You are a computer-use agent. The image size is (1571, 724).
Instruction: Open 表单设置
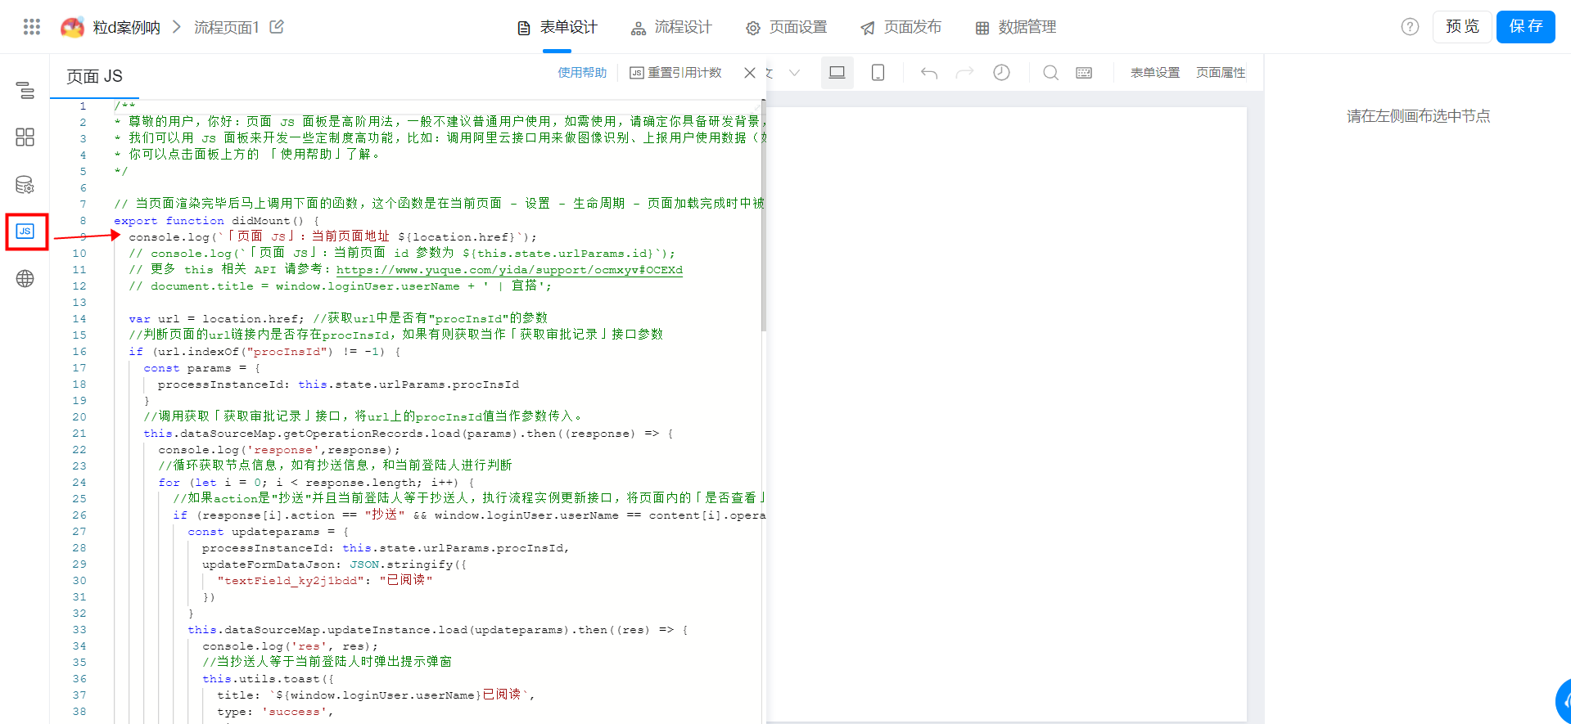[1155, 73]
